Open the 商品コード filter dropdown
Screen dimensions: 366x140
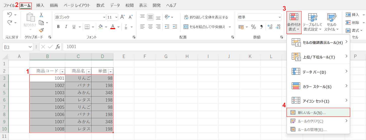point(62,71)
